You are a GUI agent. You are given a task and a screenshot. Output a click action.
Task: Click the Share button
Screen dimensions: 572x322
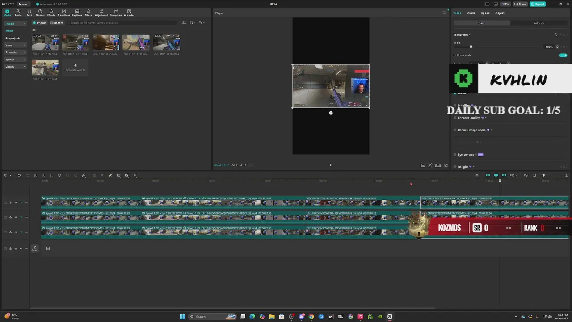click(520, 4)
